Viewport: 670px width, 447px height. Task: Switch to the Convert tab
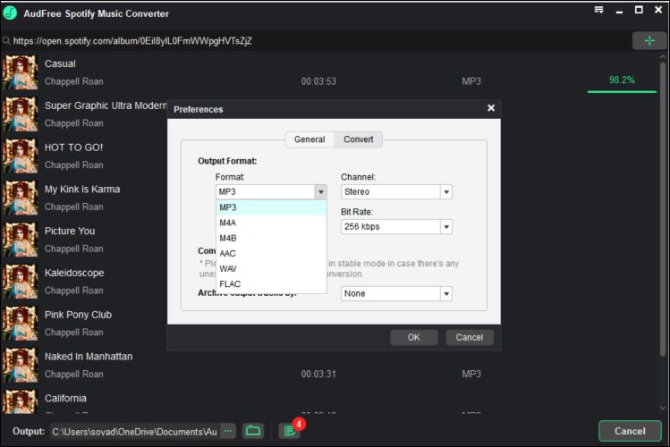pyautogui.click(x=358, y=139)
